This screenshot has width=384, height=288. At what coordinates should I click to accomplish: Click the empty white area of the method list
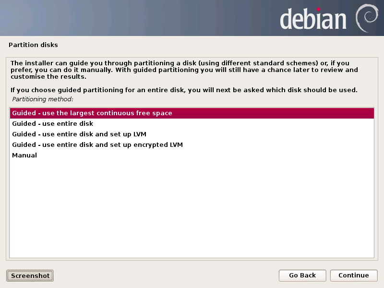point(192,208)
